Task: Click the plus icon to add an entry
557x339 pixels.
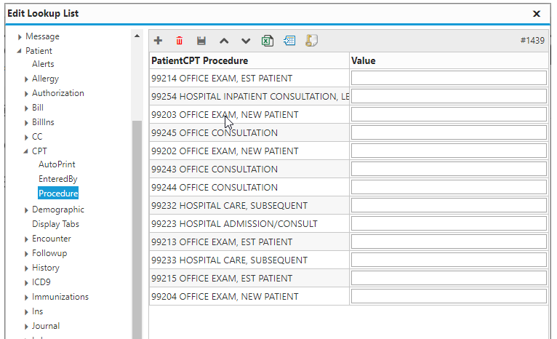Action: coord(158,41)
